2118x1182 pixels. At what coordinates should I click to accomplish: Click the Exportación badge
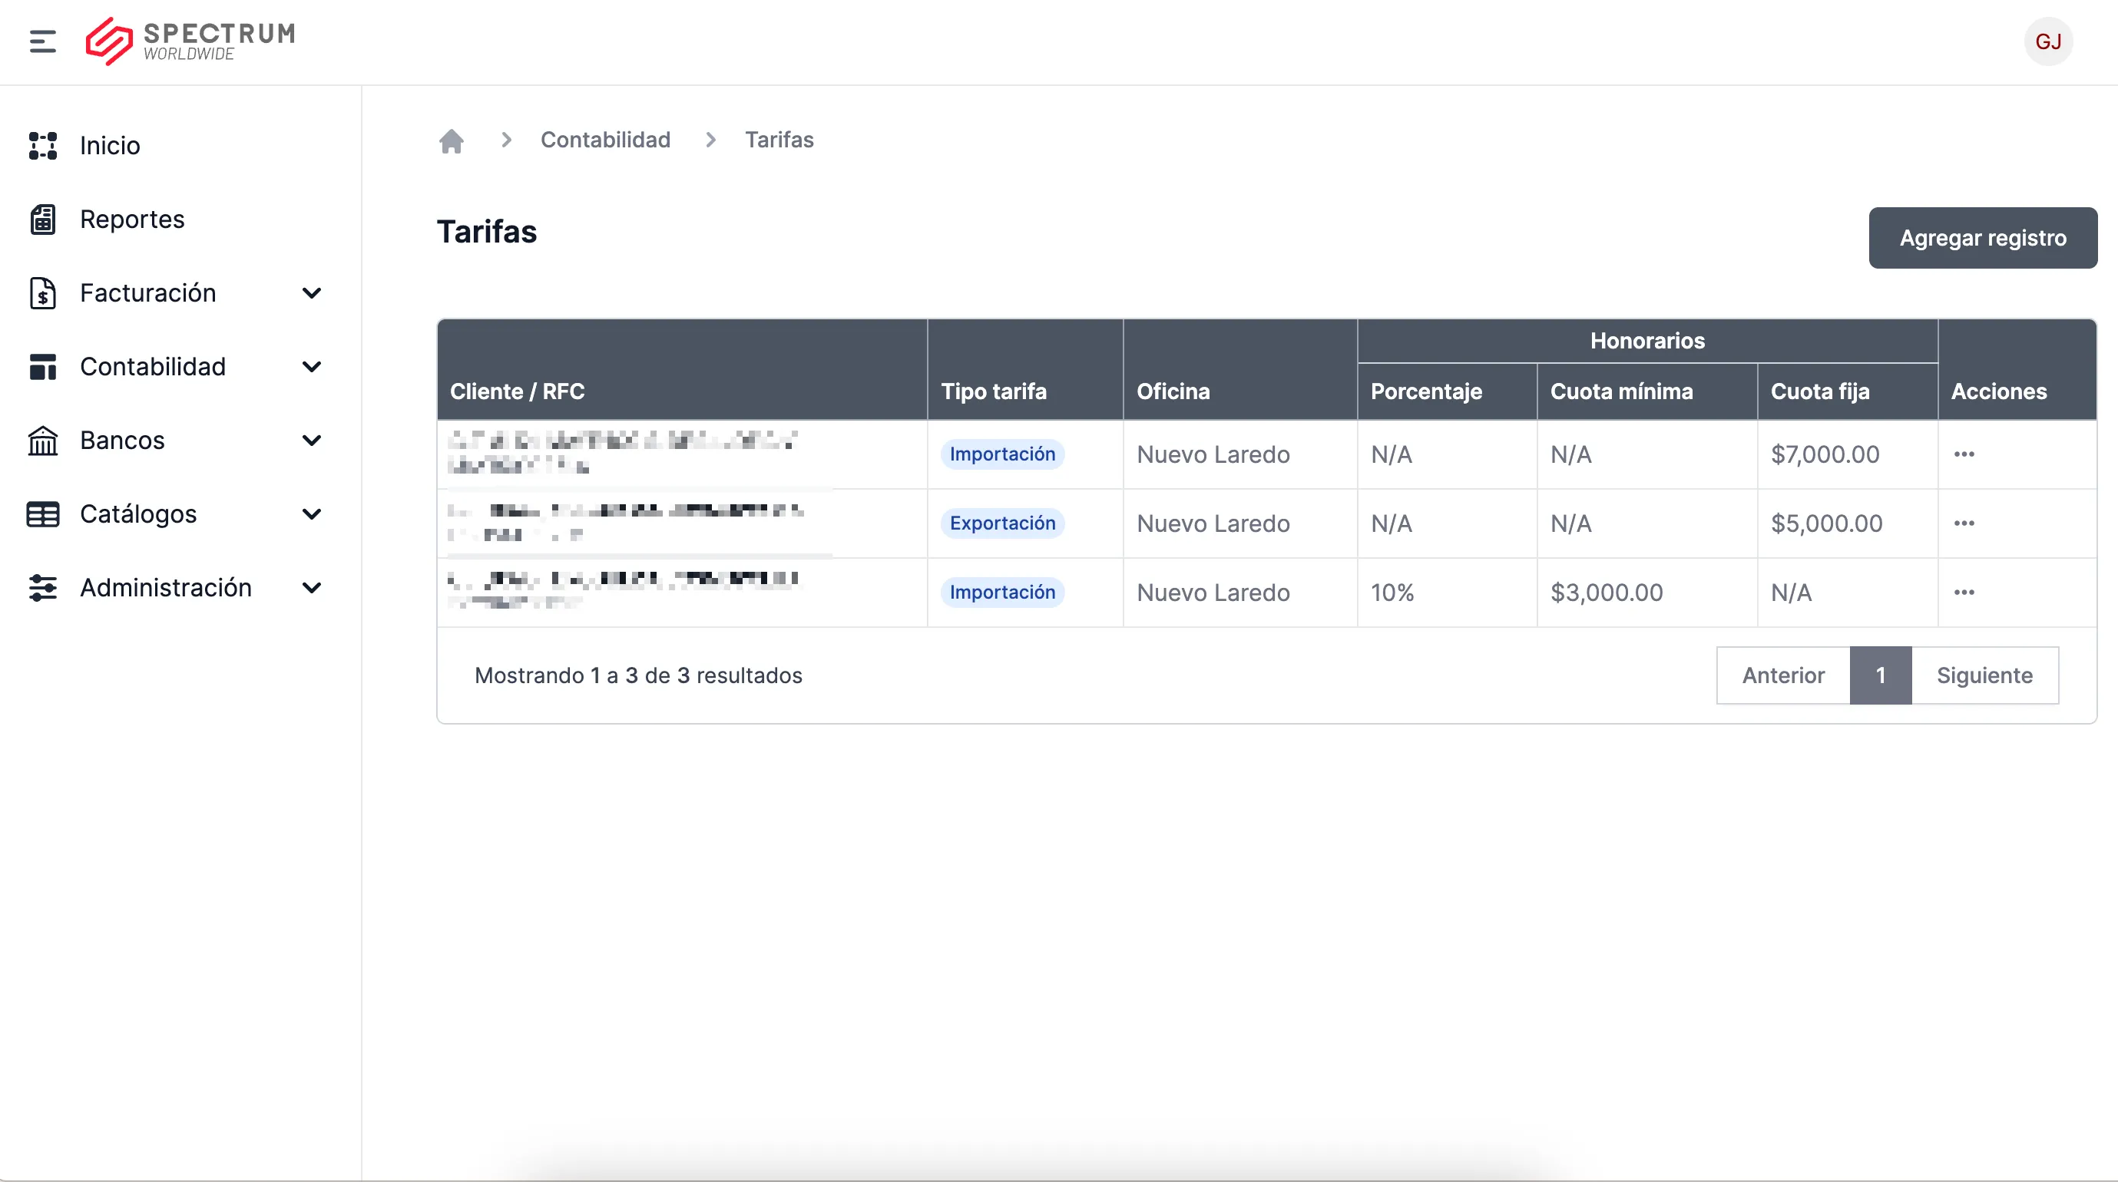[1002, 523]
